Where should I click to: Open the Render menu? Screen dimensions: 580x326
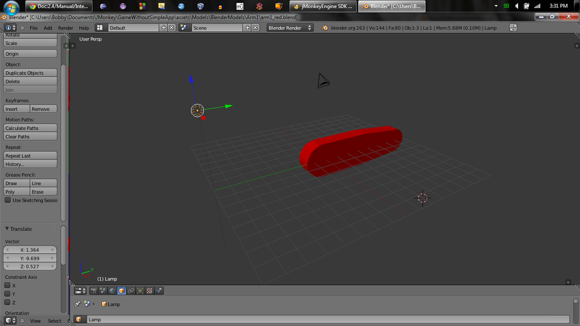coord(66,28)
